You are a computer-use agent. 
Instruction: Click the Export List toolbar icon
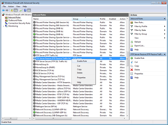point(20,10)
